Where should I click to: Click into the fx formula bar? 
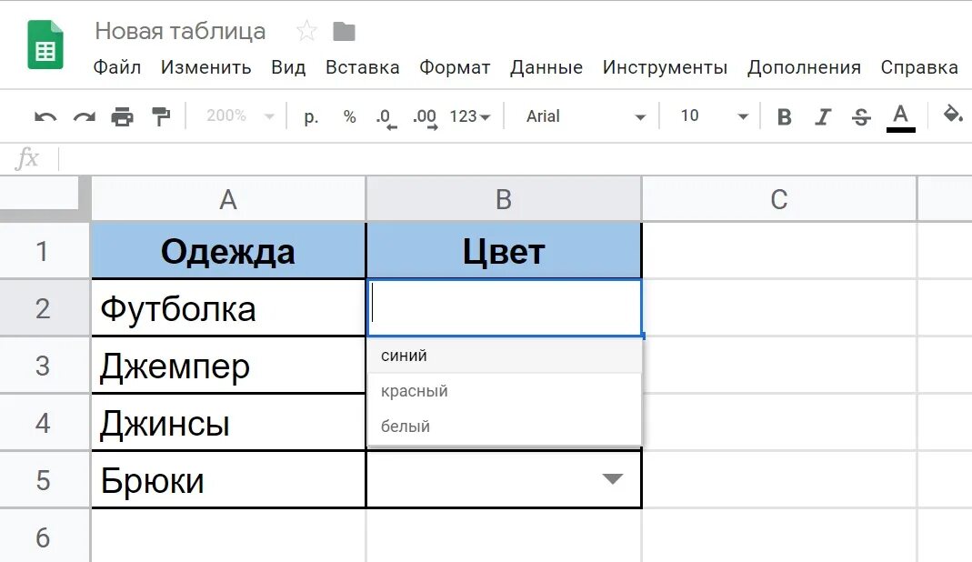[x=515, y=159]
